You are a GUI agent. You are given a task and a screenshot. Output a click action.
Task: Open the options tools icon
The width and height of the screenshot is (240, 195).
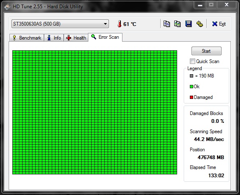pyautogui.click(x=199, y=24)
